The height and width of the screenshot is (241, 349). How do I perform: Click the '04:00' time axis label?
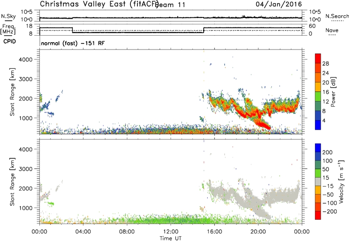(83, 232)
